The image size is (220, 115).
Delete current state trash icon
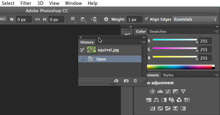(x=135, y=81)
